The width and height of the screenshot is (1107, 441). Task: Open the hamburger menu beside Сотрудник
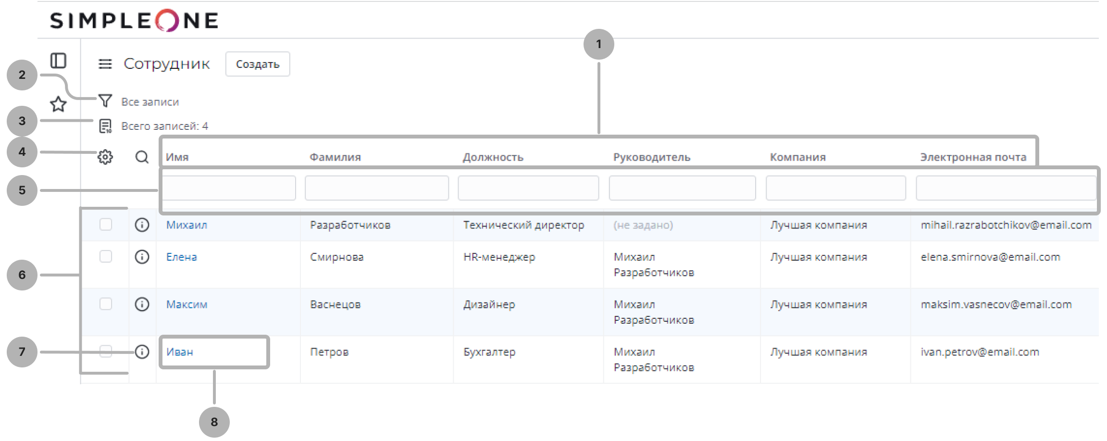coord(105,64)
